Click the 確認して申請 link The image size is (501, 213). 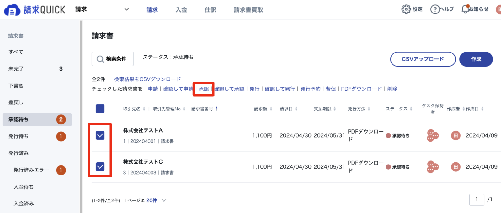point(178,89)
